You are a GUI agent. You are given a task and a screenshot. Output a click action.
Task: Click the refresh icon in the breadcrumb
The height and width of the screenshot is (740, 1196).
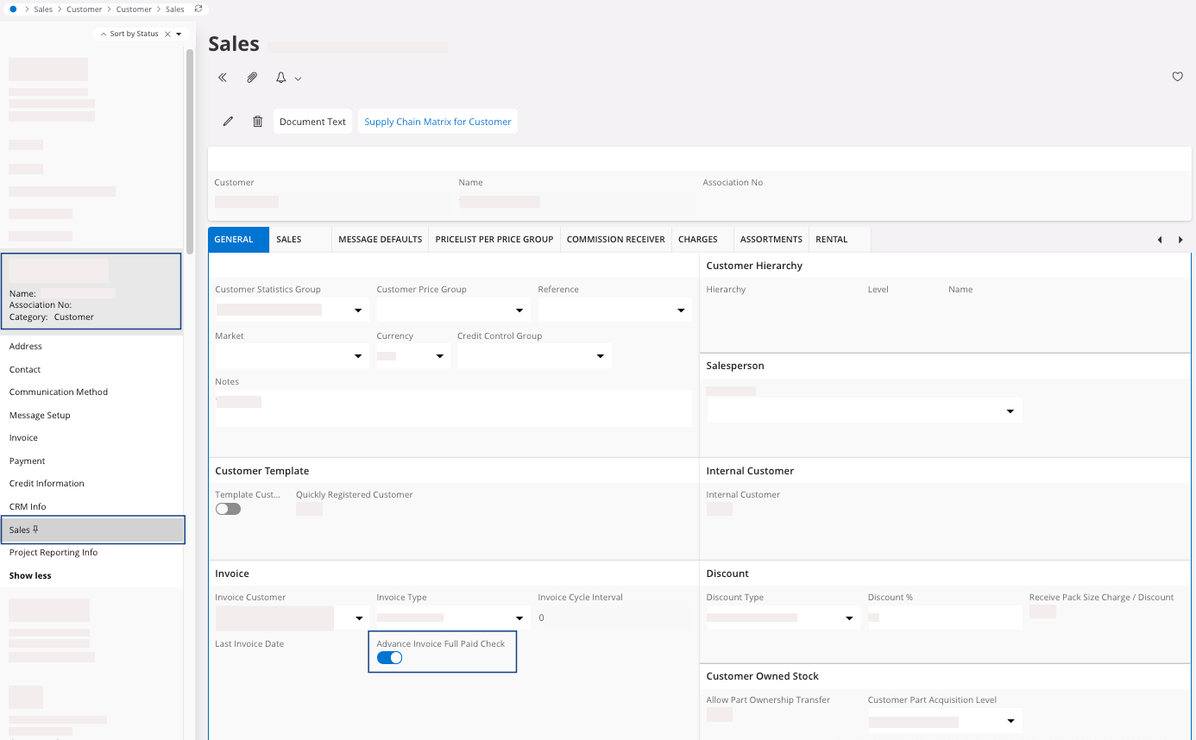coord(198,9)
